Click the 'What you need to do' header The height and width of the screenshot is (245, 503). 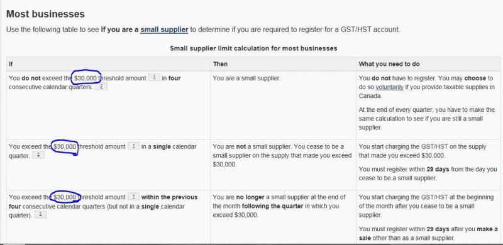389,64
